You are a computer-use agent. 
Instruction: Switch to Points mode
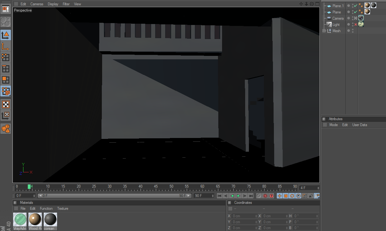(x=6, y=57)
